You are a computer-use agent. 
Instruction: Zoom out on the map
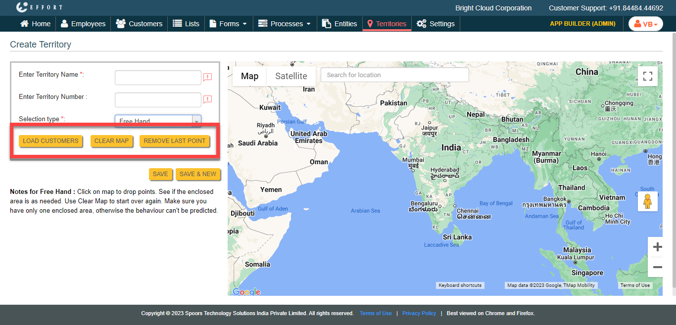point(657,268)
